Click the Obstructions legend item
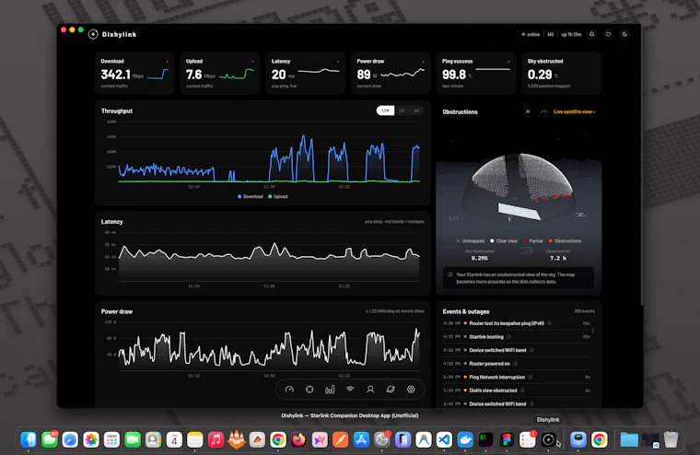The width and height of the screenshot is (700, 455). pyautogui.click(x=565, y=241)
